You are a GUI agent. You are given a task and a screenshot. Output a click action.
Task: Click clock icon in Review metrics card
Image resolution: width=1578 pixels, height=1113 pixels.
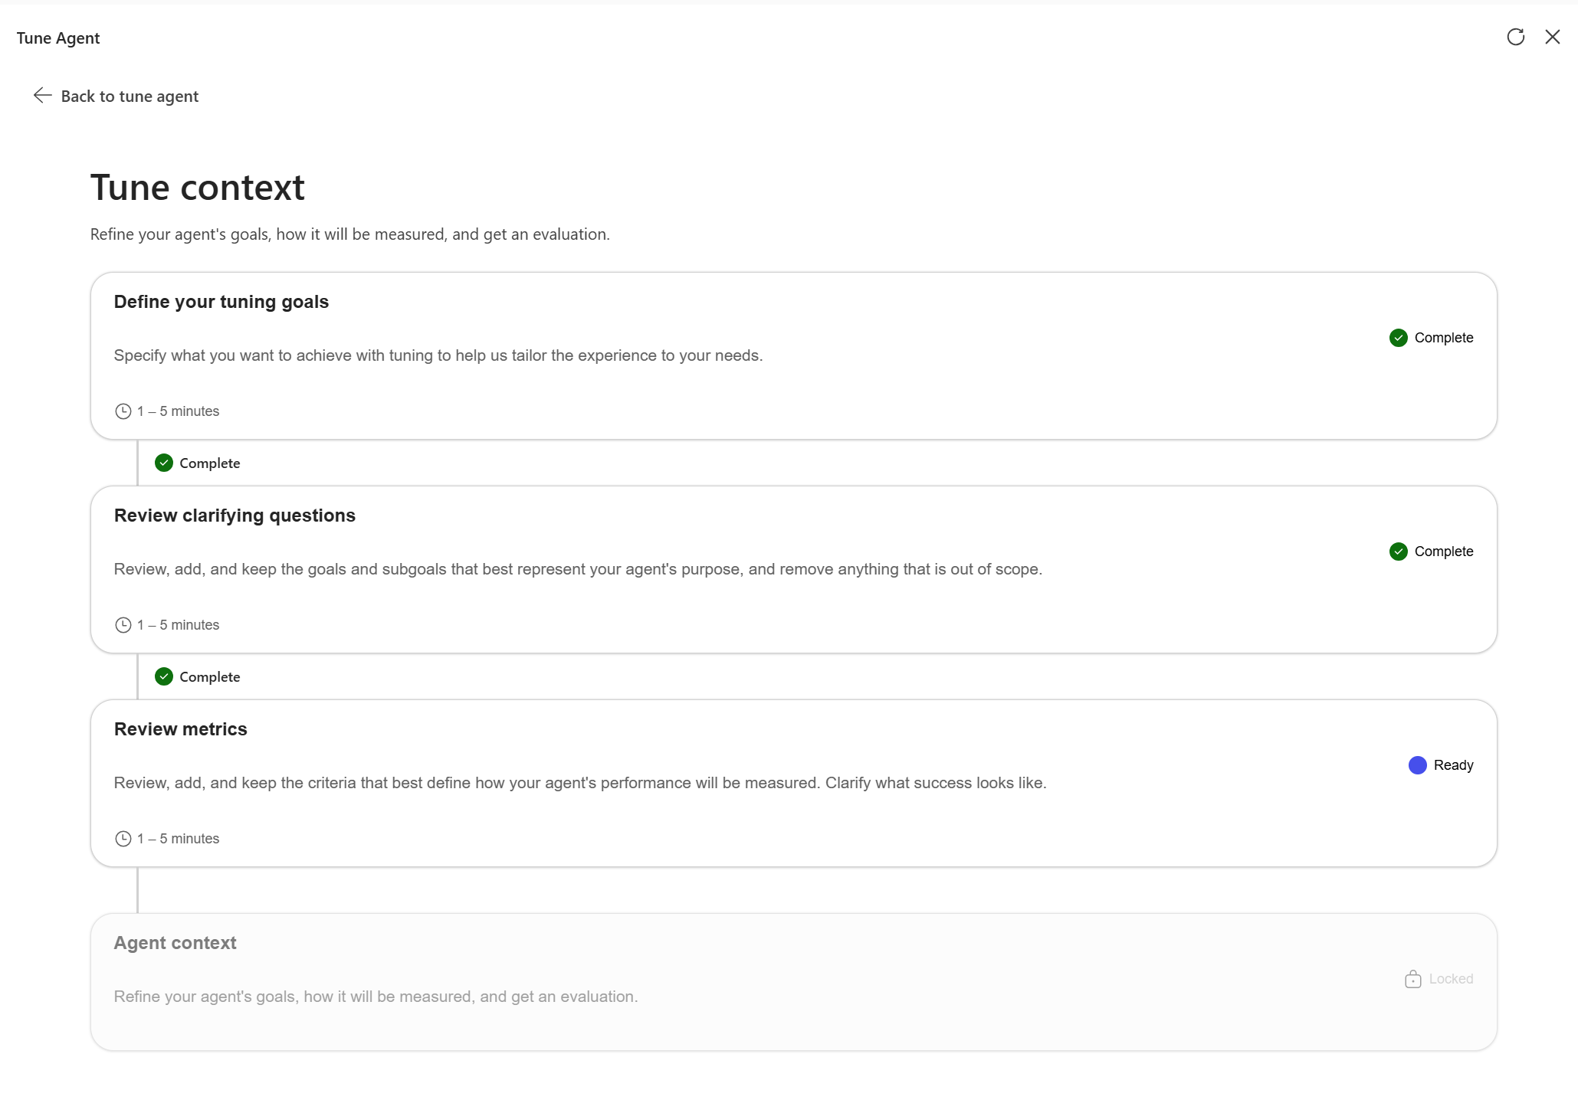tap(123, 839)
